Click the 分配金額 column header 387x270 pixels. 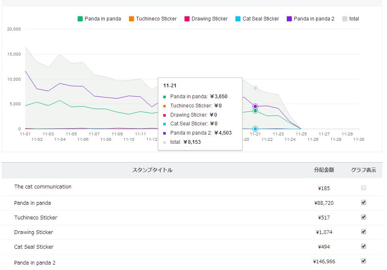coord(324,170)
